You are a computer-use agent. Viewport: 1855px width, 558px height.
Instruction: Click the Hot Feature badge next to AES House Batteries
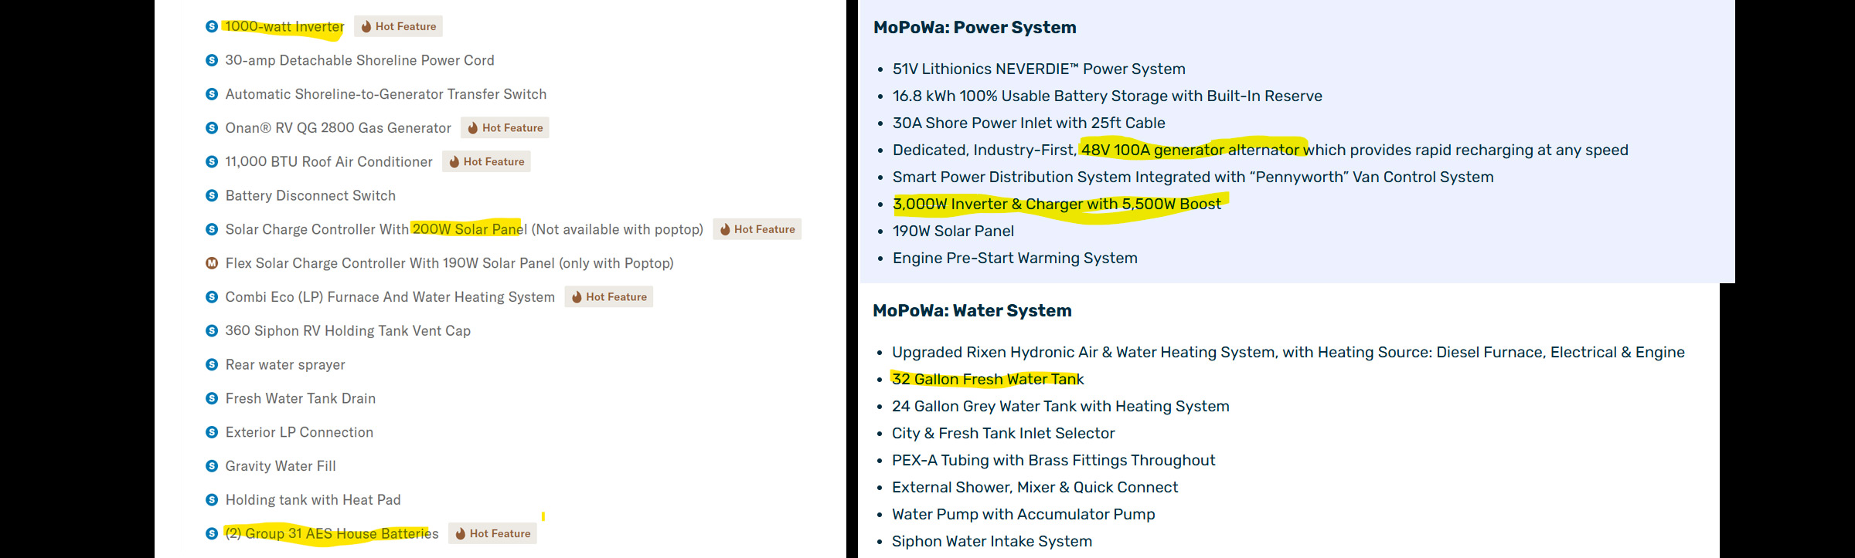492,533
